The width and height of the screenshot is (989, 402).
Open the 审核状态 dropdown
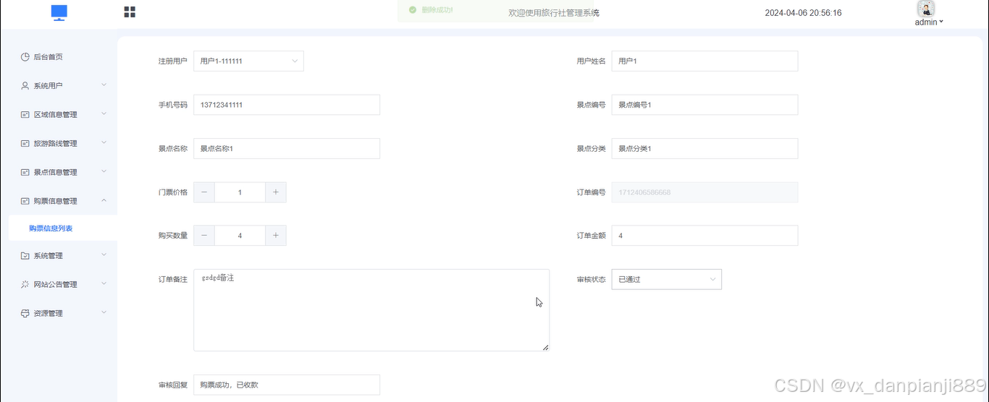tap(666, 279)
